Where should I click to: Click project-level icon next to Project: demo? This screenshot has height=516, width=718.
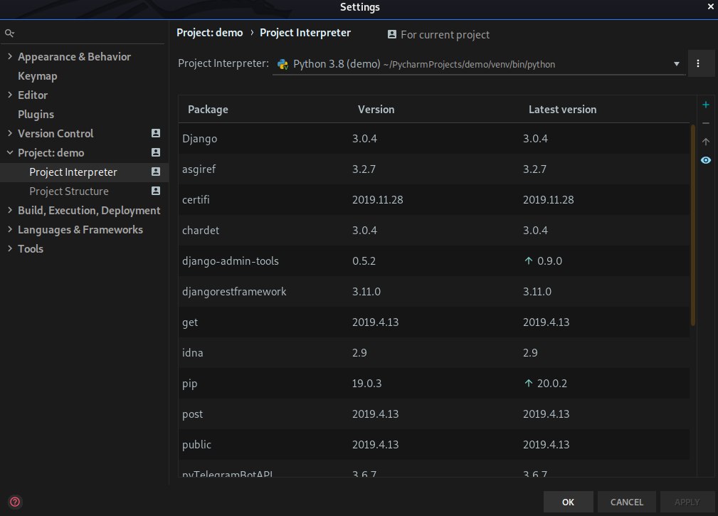pos(156,152)
